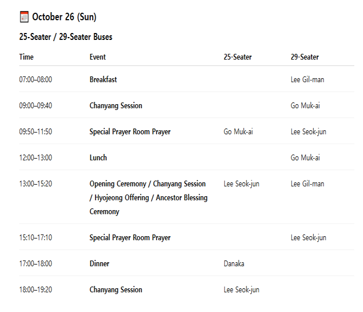The image size is (363, 312).
Task: Select the 29-Seater column header
Action: 305,57
